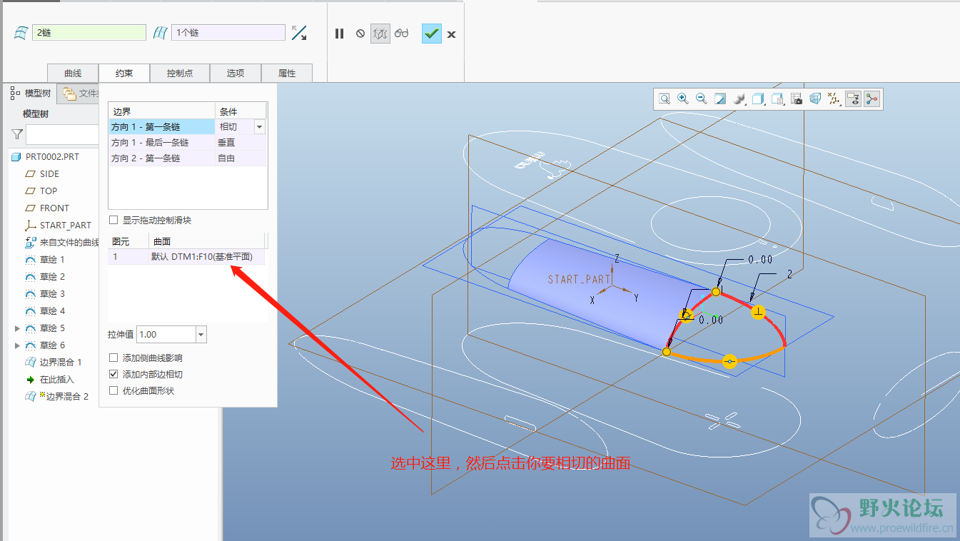This screenshot has width=960, height=541.
Task: Select surface row 默认 DTM1:F10(基准平面)
Action: [186, 257]
